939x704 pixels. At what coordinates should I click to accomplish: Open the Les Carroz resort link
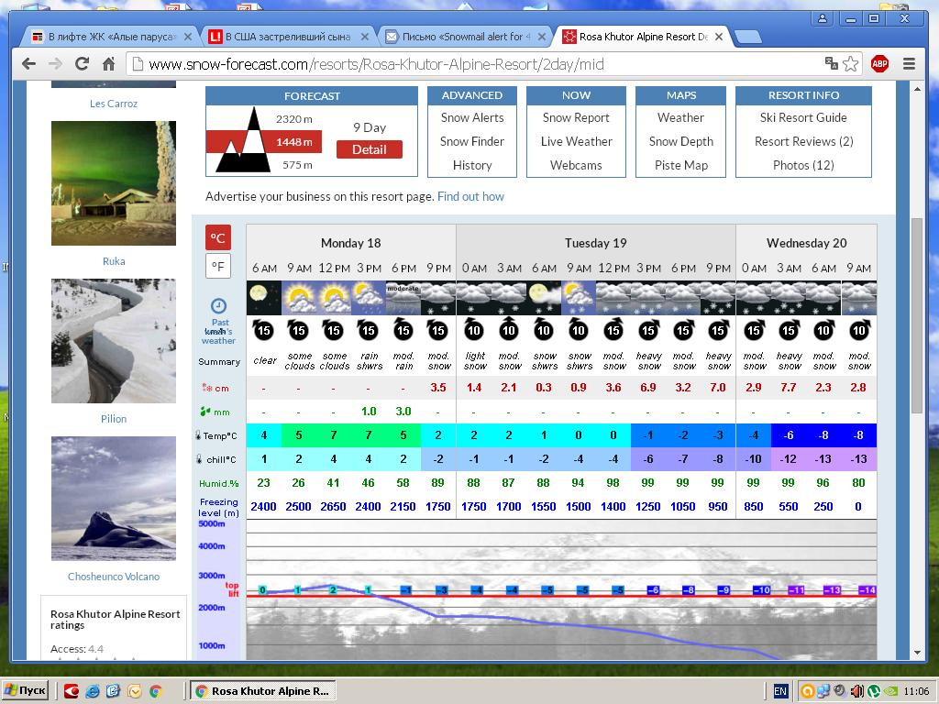click(x=114, y=104)
